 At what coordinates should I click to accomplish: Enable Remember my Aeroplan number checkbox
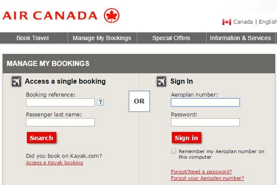tap(174, 151)
